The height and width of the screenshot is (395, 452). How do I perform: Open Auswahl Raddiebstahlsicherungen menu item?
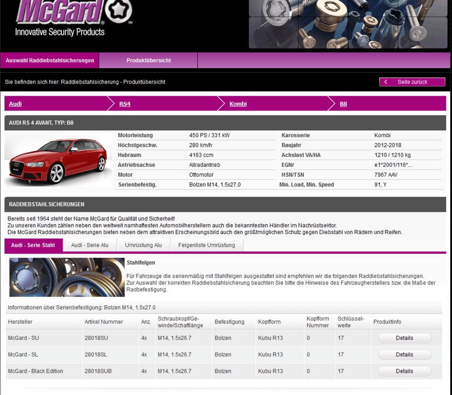pyautogui.click(x=50, y=60)
